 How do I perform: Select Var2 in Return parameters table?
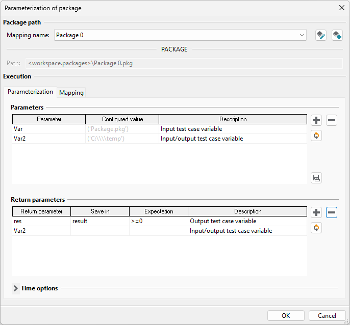pos(41,231)
